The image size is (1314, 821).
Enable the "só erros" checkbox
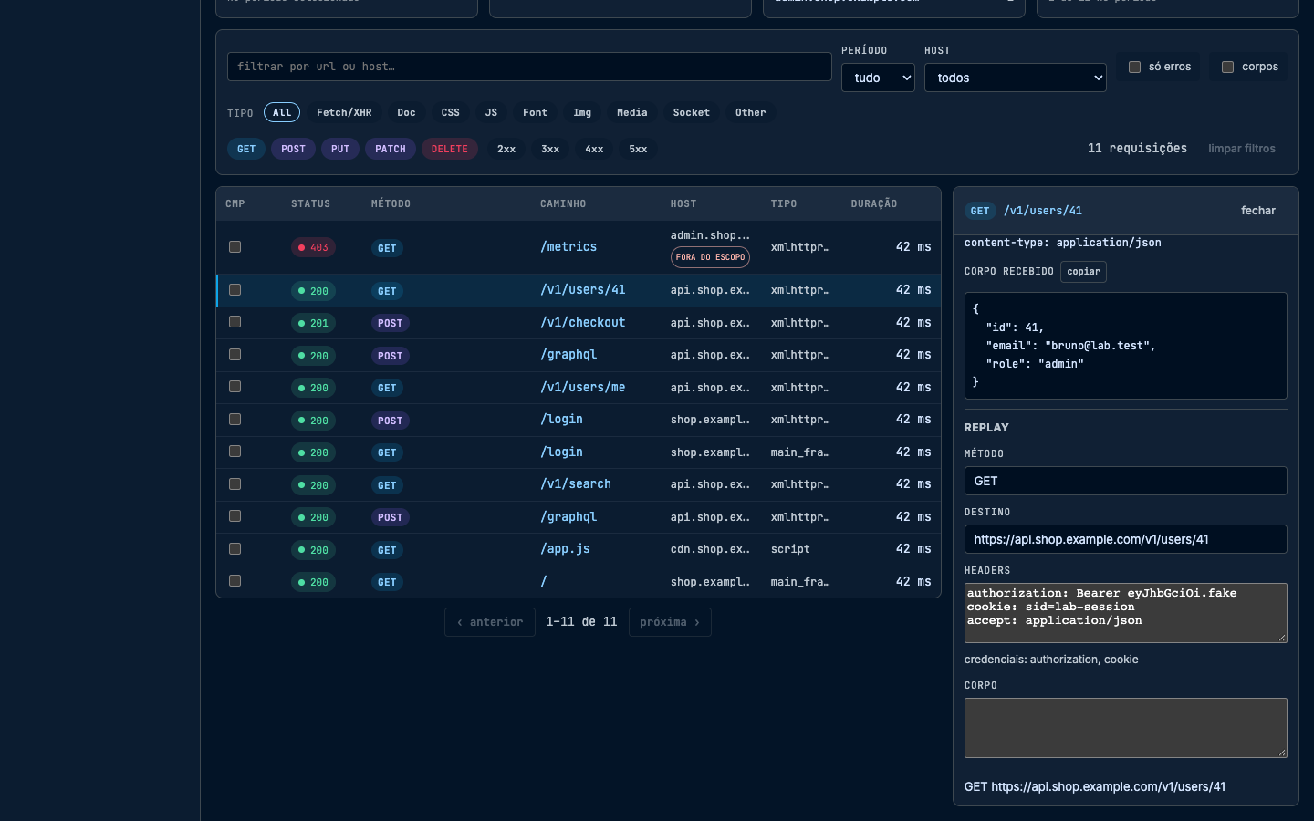pyautogui.click(x=1134, y=67)
